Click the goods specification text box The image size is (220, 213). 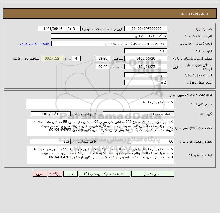coord(100,128)
